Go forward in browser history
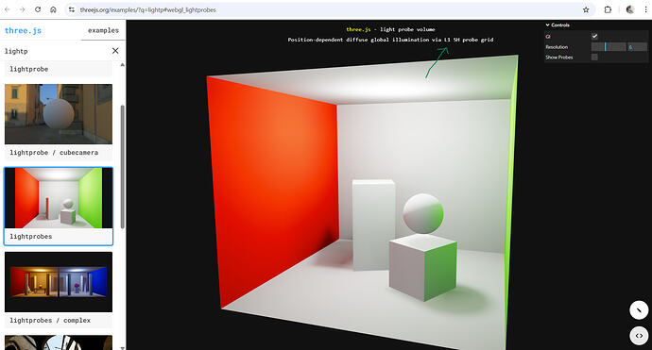 pyautogui.click(x=23, y=9)
